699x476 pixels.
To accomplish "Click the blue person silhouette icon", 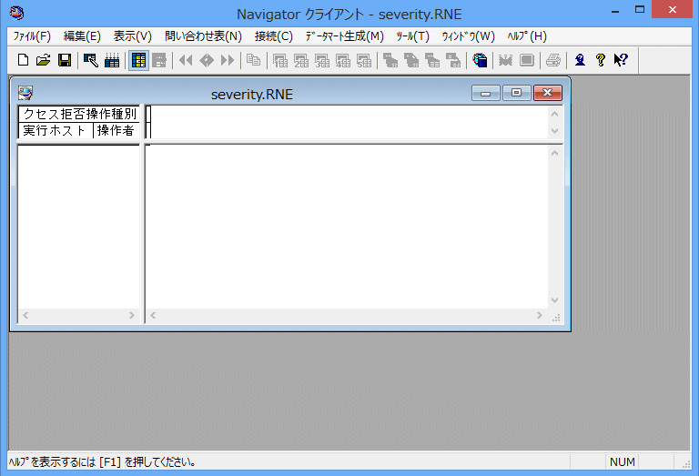I will coord(580,60).
